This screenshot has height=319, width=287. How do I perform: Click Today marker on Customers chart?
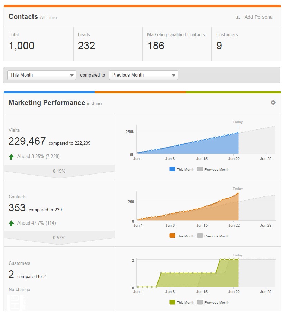point(238,255)
